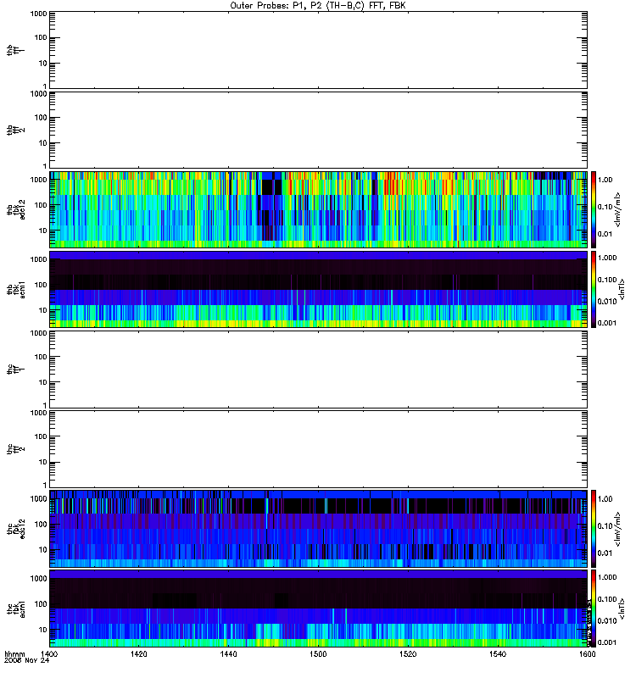Click the 0.100 value on thb scm1 color bar
636x678 pixels.
[x=607, y=280]
